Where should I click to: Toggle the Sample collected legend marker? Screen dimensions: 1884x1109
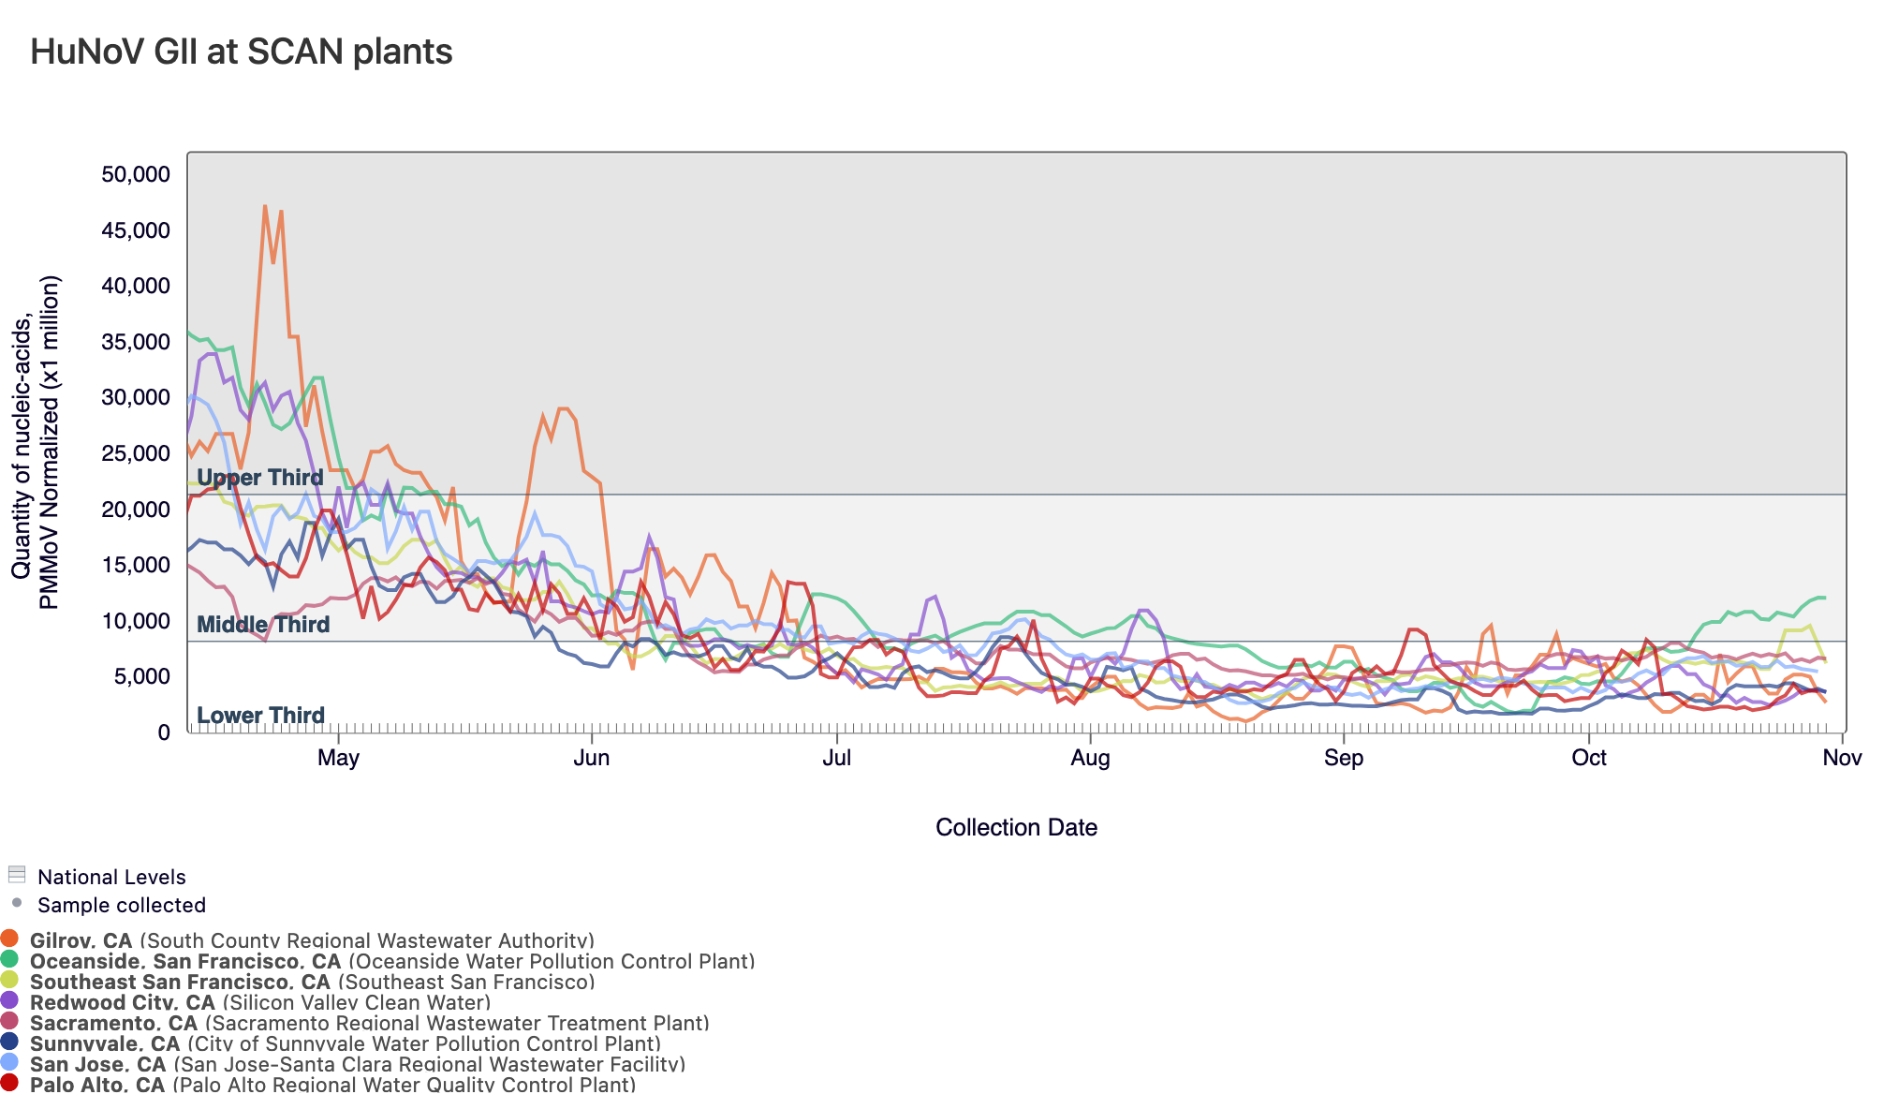click(16, 903)
